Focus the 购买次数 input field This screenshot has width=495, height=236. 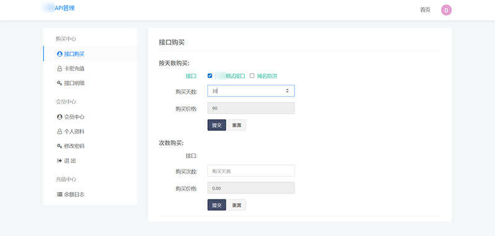[x=251, y=171]
